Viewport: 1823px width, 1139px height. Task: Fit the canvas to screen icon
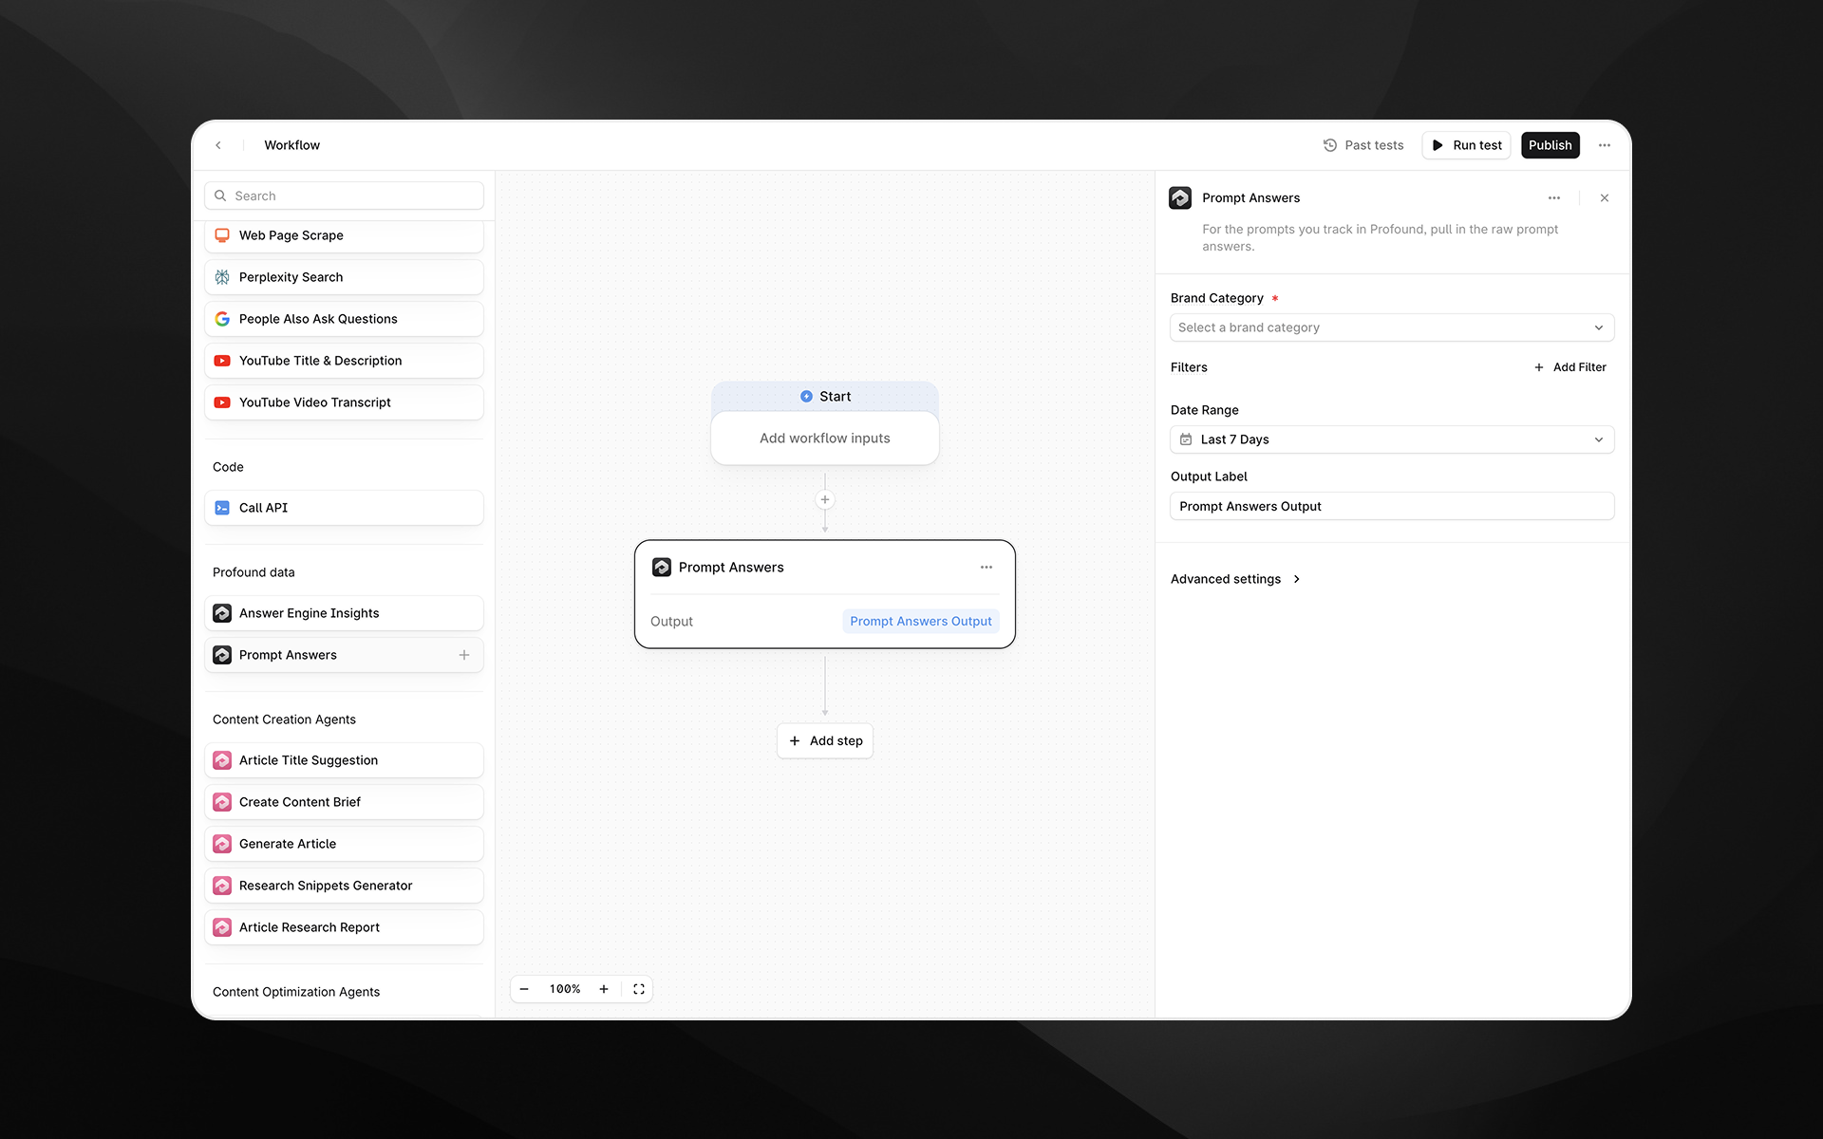(639, 989)
